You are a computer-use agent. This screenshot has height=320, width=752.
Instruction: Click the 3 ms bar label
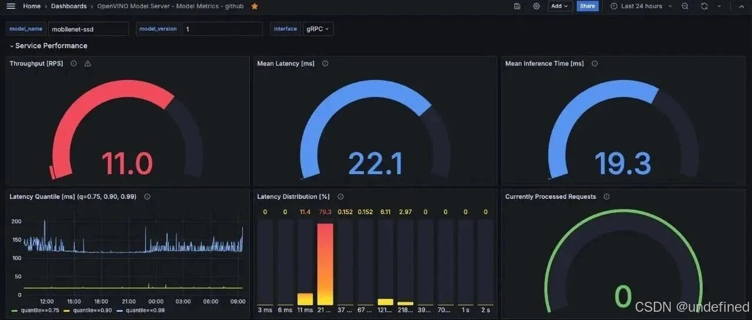tap(265, 310)
